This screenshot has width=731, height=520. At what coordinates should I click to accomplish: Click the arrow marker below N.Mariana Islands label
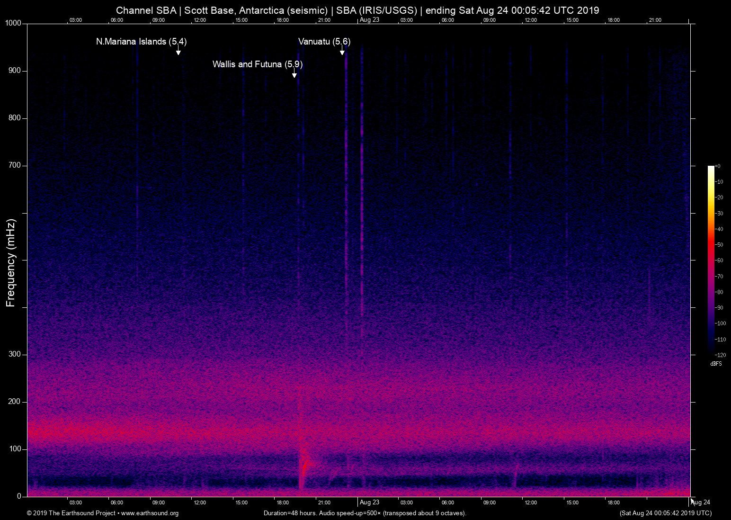pos(178,53)
